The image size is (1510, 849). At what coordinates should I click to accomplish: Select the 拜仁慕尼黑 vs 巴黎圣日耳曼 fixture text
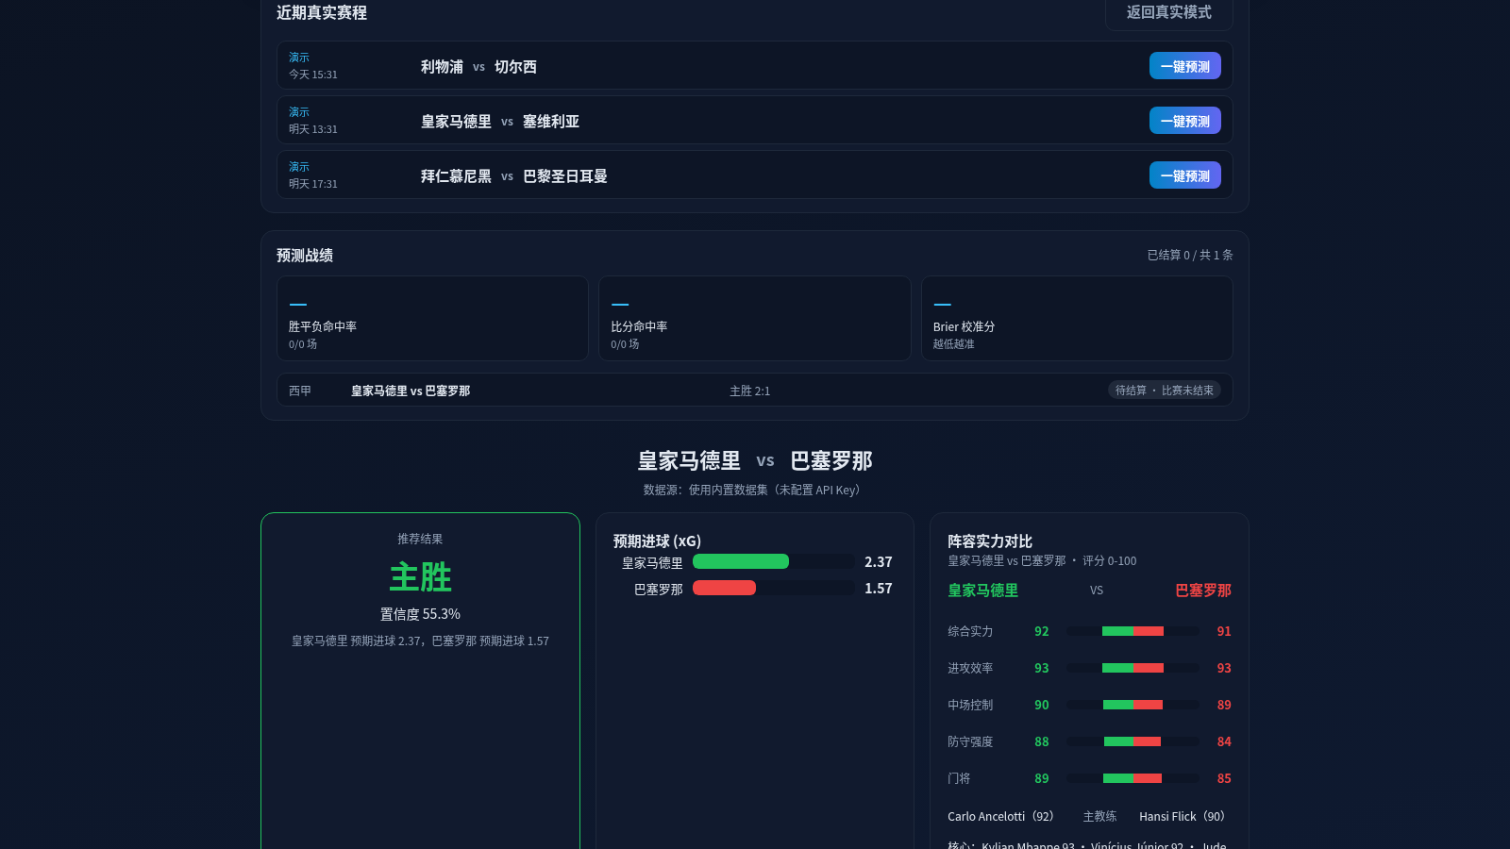(514, 176)
